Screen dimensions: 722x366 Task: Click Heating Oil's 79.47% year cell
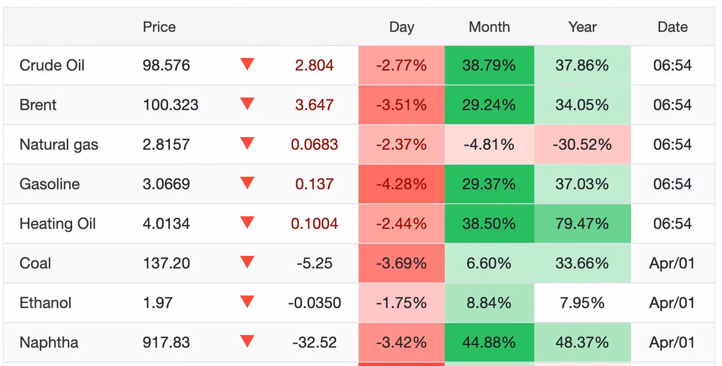582,224
